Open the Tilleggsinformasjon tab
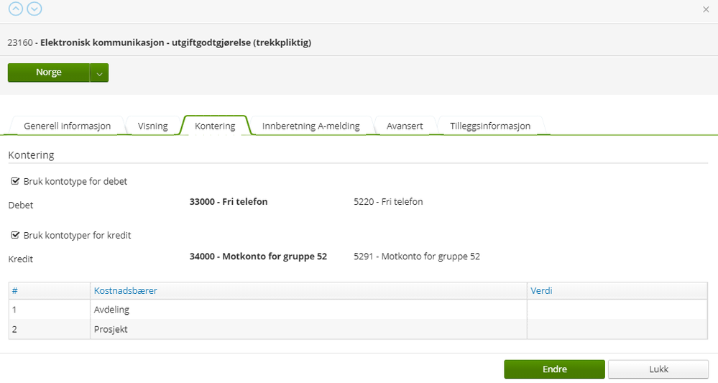 [490, 126]
